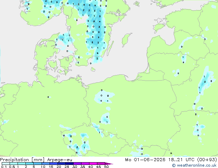Click the 30–35 mm purple legend swatch

click(x=77, y=164)
